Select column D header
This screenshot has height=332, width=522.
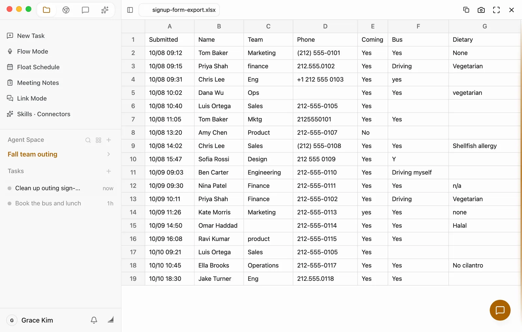pyautogui.click(x=325, y=26)
